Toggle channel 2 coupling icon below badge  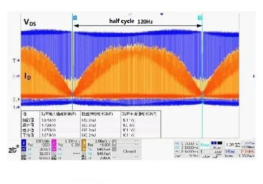[54, 148]
